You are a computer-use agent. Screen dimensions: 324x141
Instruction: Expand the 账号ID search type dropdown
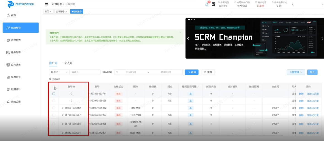click(59, 72)
